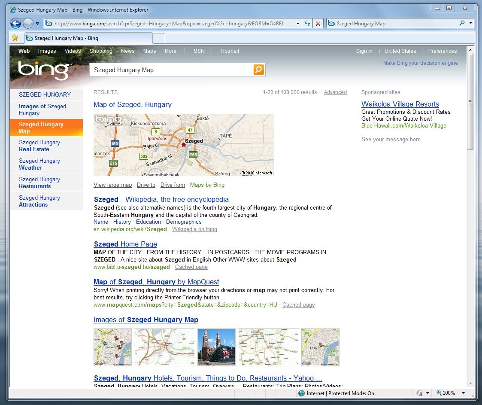
Task: Click the vertical scrollbar up arrow
Action: [470, 49]
